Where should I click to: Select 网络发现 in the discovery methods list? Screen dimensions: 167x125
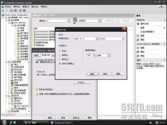40,45
